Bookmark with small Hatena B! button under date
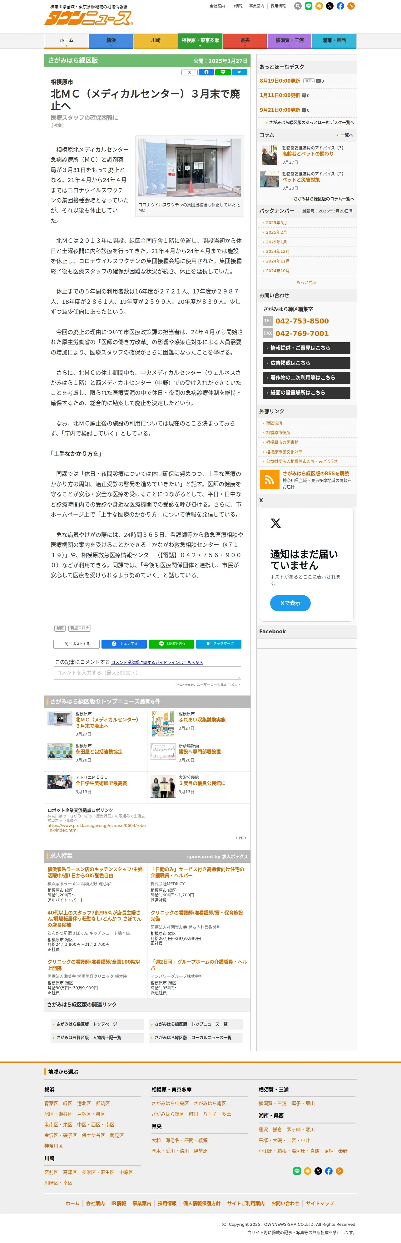 239,72
